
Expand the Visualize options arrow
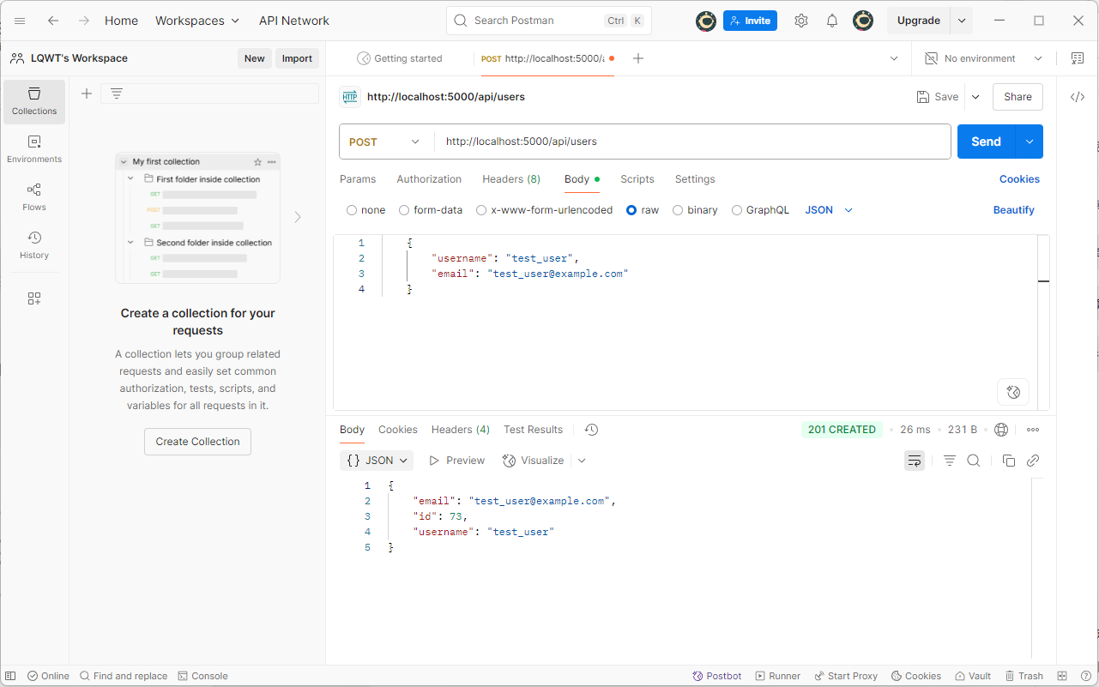click(x=582, y=461)
